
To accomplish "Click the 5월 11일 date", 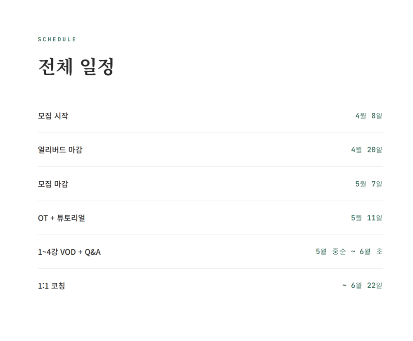I will click(x=366, y=218).
